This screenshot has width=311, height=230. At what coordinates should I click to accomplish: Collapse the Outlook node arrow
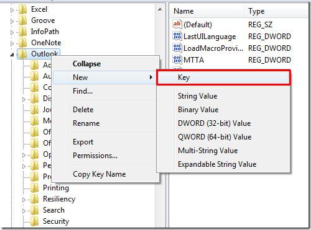[x=12, y=55]
